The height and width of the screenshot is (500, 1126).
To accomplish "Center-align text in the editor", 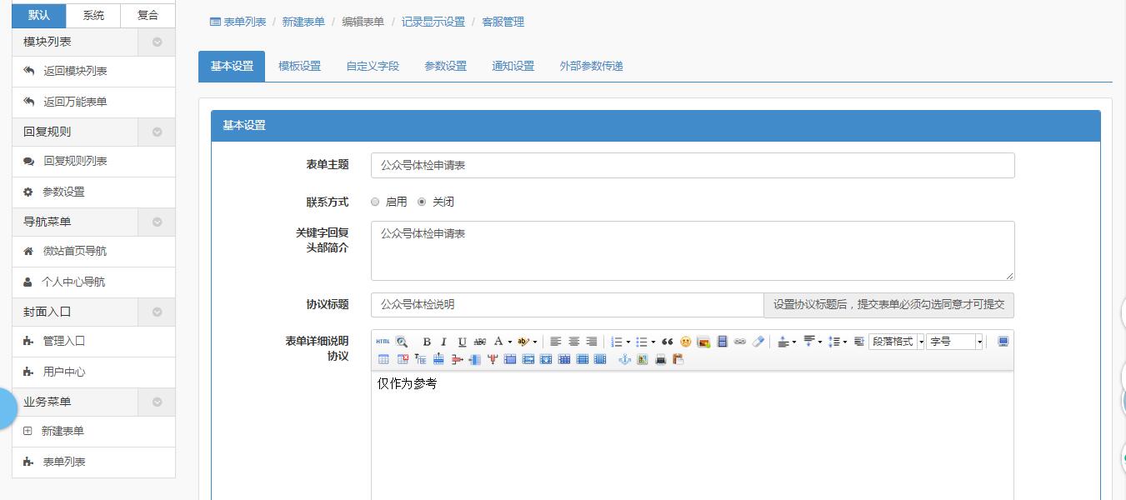I will point(574,341).
